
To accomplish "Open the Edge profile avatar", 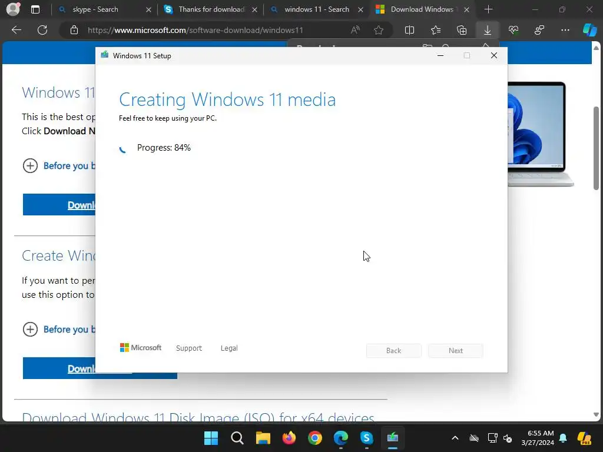I will click(x=13, y=9).
